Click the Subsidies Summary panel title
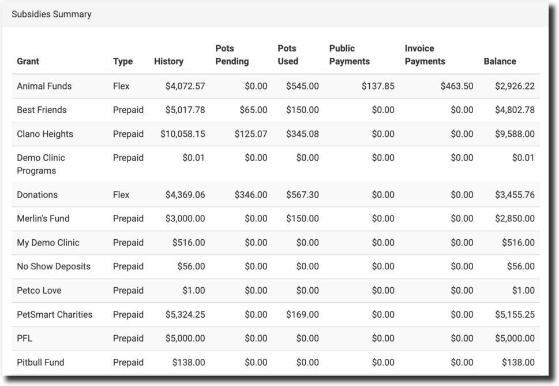This screenshot has width=559, height=386. click(51, 14)
